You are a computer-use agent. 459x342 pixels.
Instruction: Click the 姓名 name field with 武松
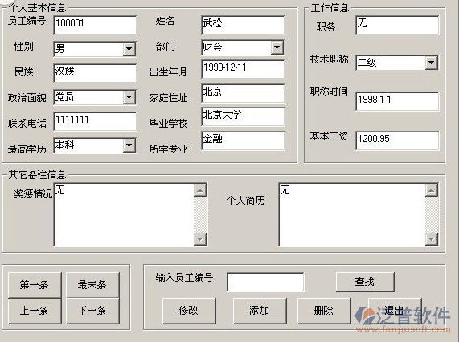[243, 25]
